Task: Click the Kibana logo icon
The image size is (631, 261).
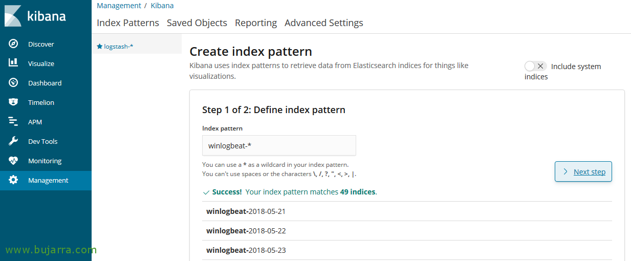Action: click(13, 16)
